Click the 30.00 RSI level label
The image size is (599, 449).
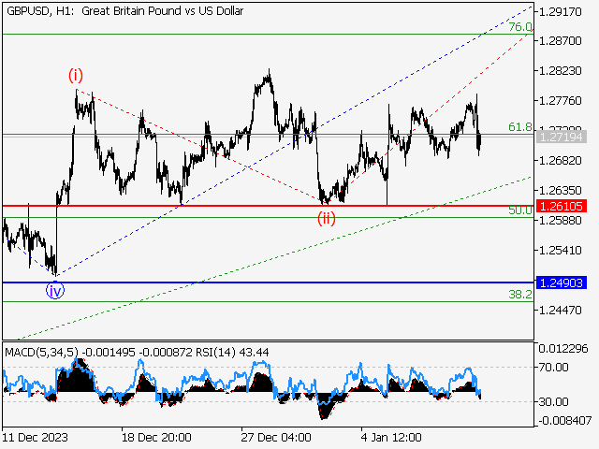(x=553, y=401)
